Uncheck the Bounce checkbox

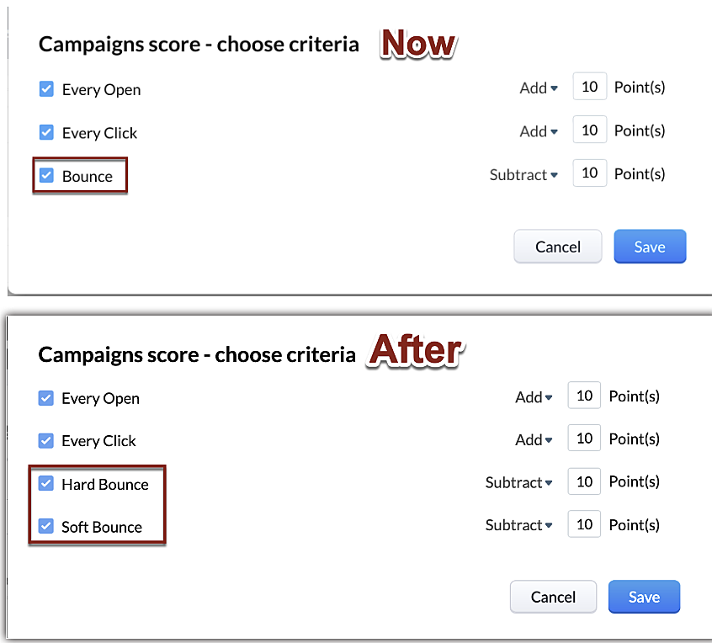point(47,176)
